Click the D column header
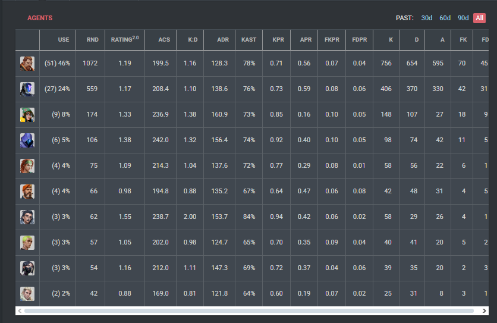 [x=412, y=40]
